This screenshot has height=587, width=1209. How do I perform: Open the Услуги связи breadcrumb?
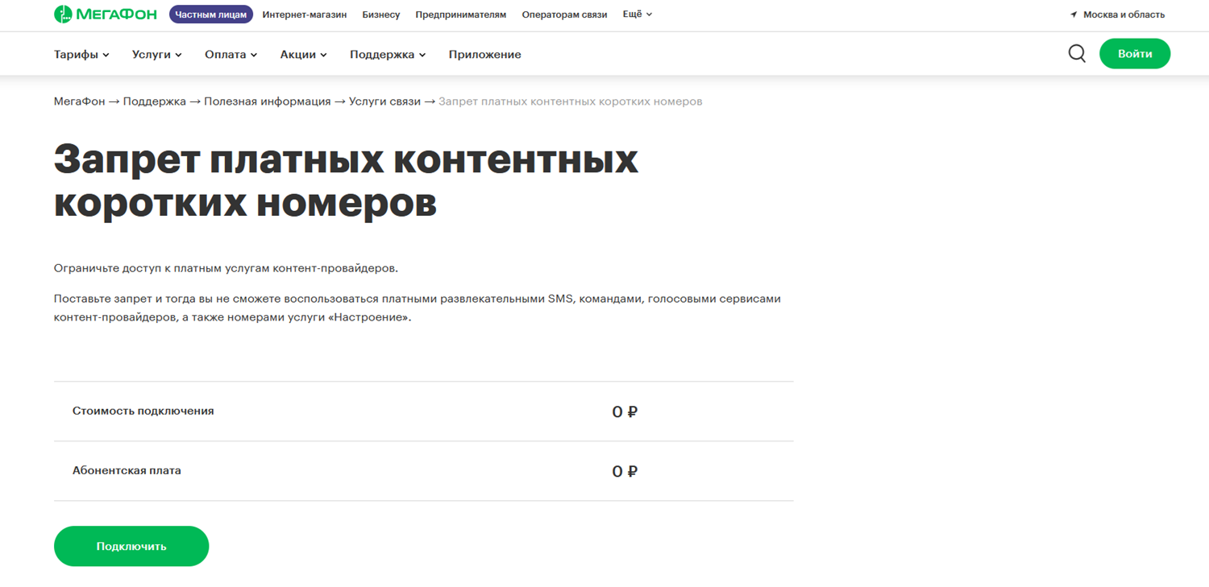[x=384, y=101]
